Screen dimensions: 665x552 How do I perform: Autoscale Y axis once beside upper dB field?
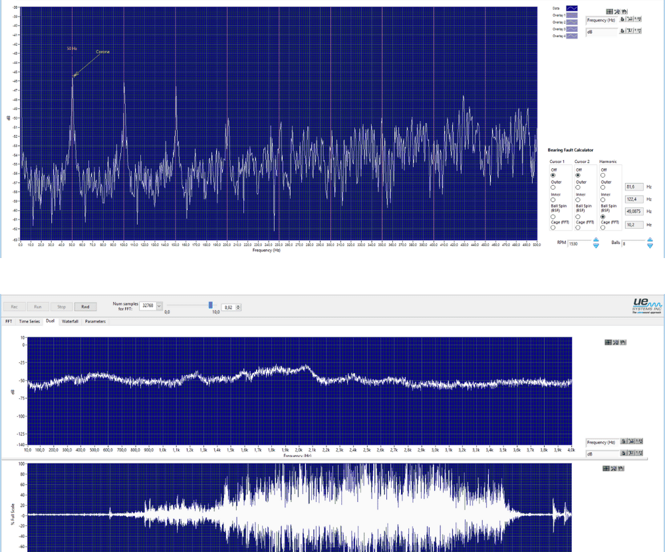(x=630, y=31)
